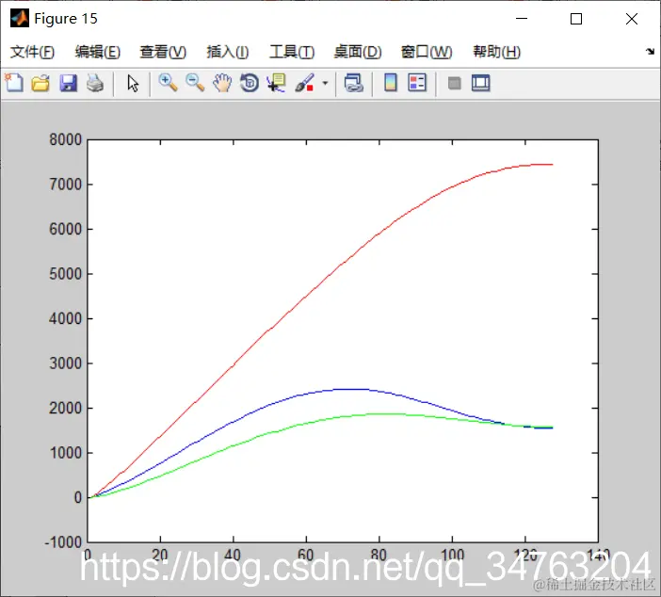
Task: Click the New Figure icon
Action: 14,83
